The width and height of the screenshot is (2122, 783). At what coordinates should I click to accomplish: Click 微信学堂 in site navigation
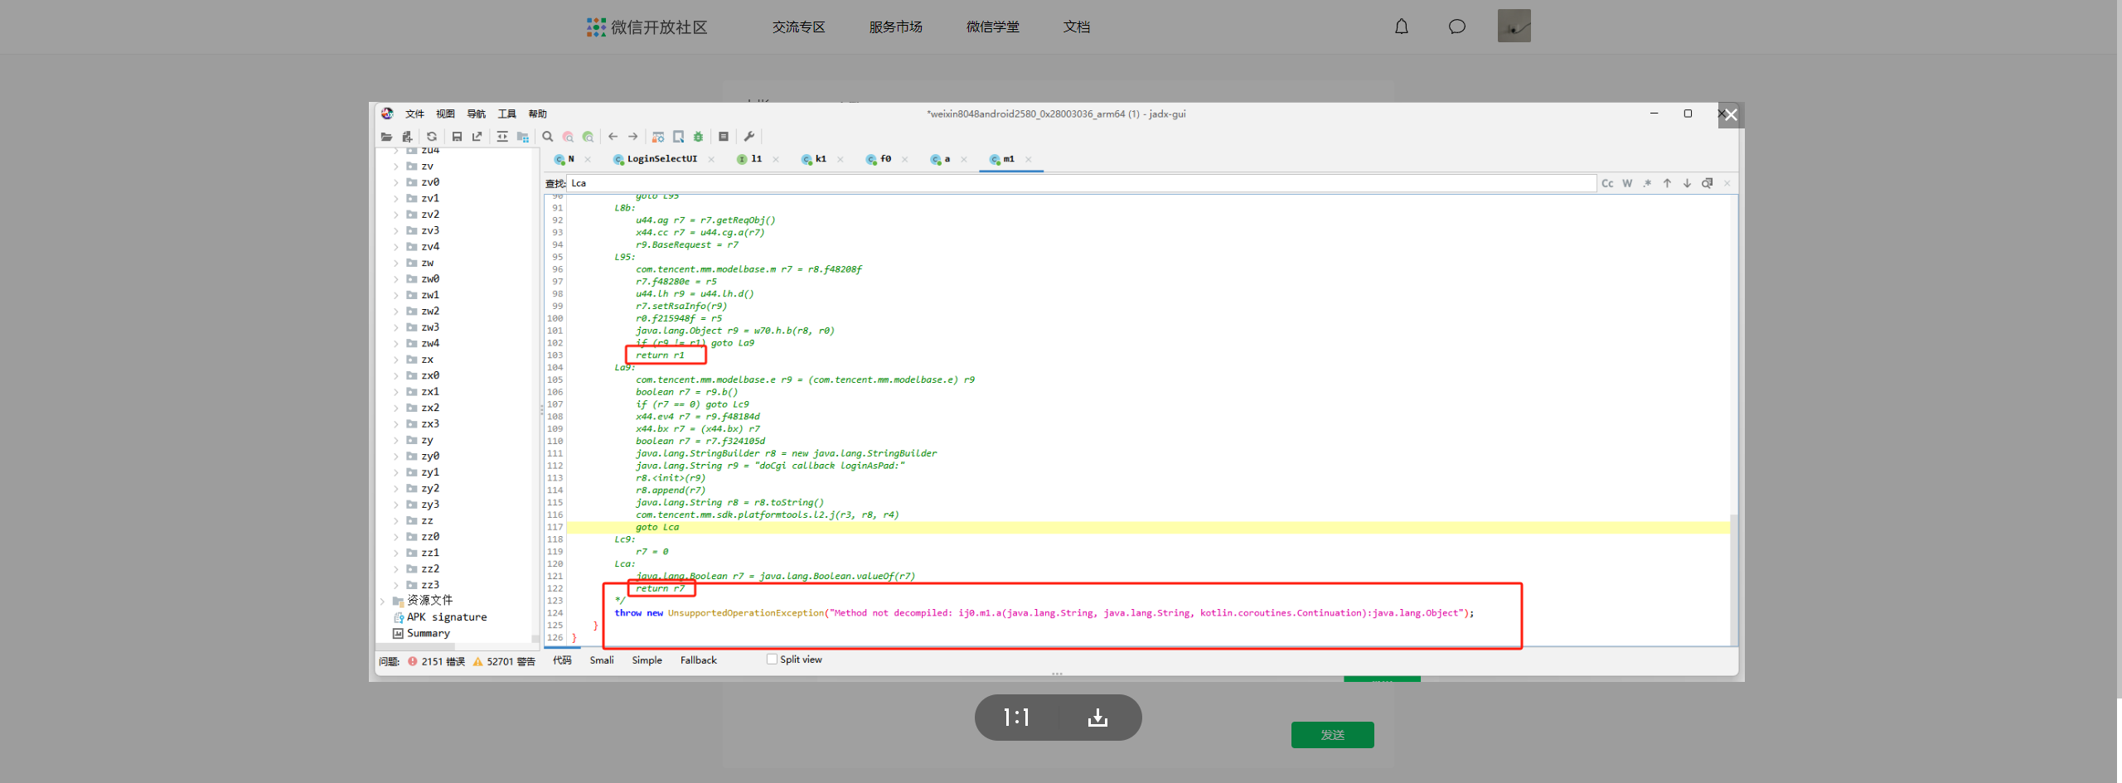[x=993, y=27]
